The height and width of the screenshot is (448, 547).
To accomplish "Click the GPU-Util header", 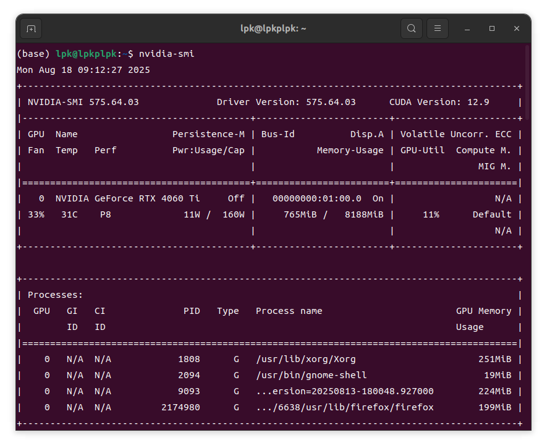I will [423, 150].
